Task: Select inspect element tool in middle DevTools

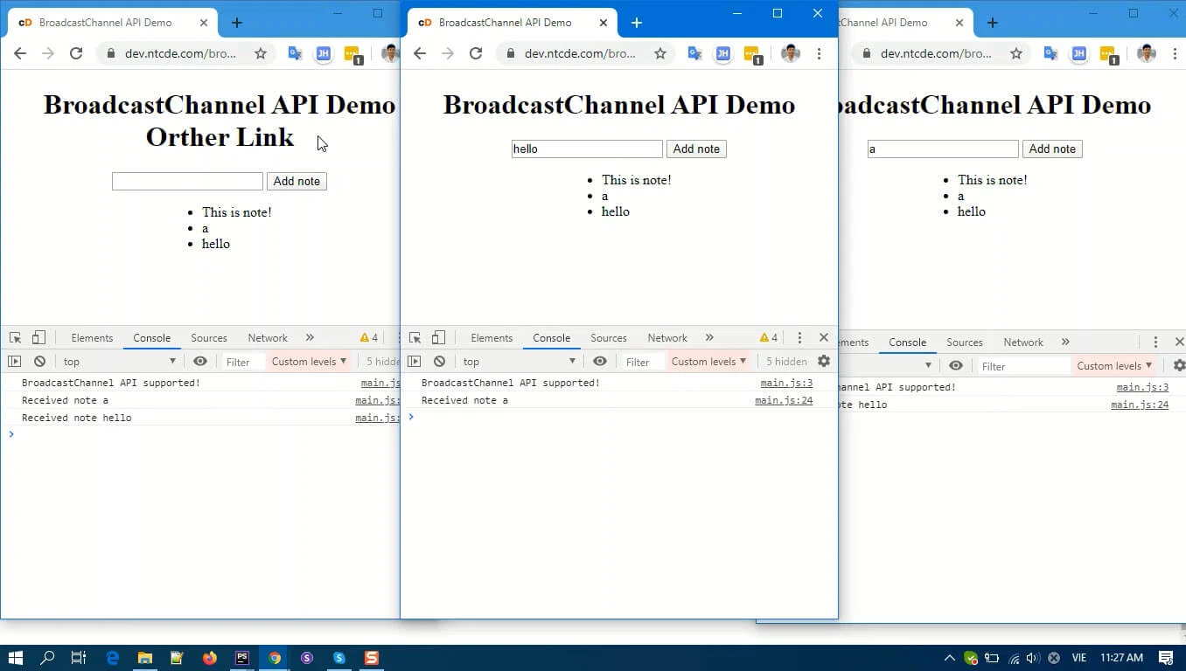Action: pyautogui.click(x=415, y=338)
